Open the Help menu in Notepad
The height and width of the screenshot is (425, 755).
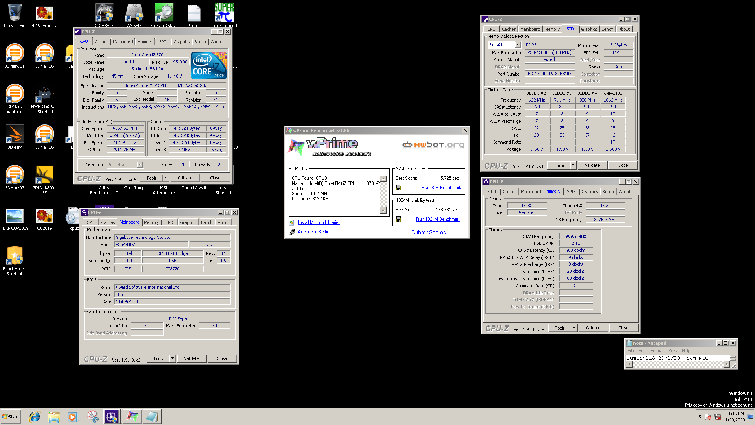coord(686,351)
